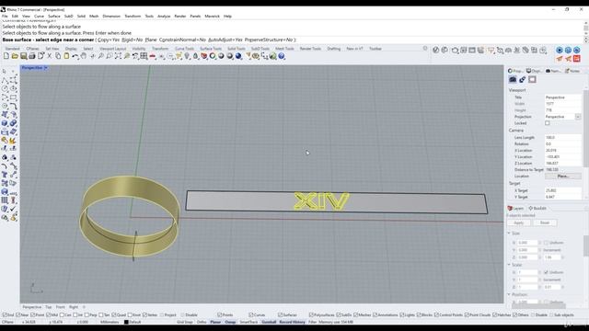Switch to the Layers panel tab

point(516,209)
